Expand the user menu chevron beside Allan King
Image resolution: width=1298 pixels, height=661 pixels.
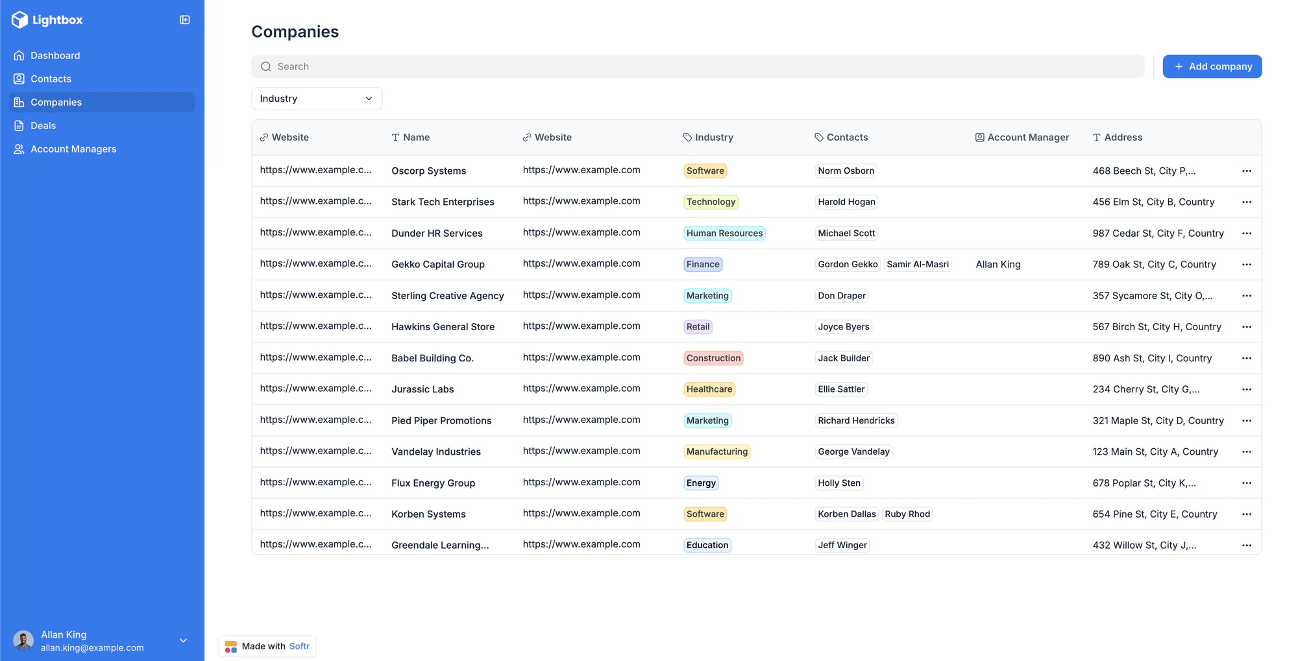(183, 641)
